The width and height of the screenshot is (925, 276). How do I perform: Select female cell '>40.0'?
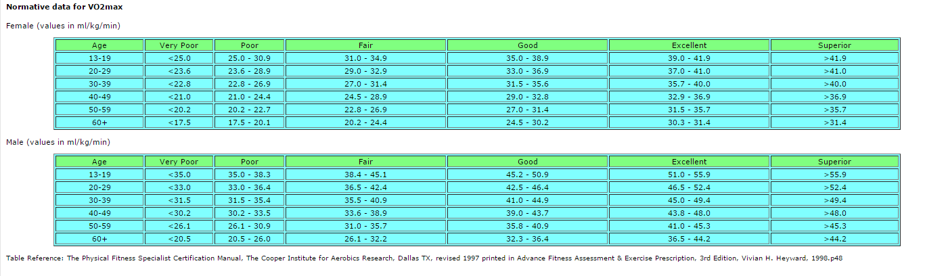pos(834,84)
